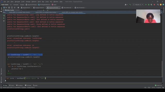
Task: Open the Run tool window button
Action: (5, 85)
